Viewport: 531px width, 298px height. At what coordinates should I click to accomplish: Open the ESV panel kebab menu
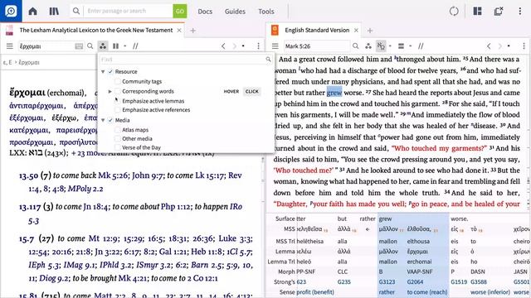point(524,46)
